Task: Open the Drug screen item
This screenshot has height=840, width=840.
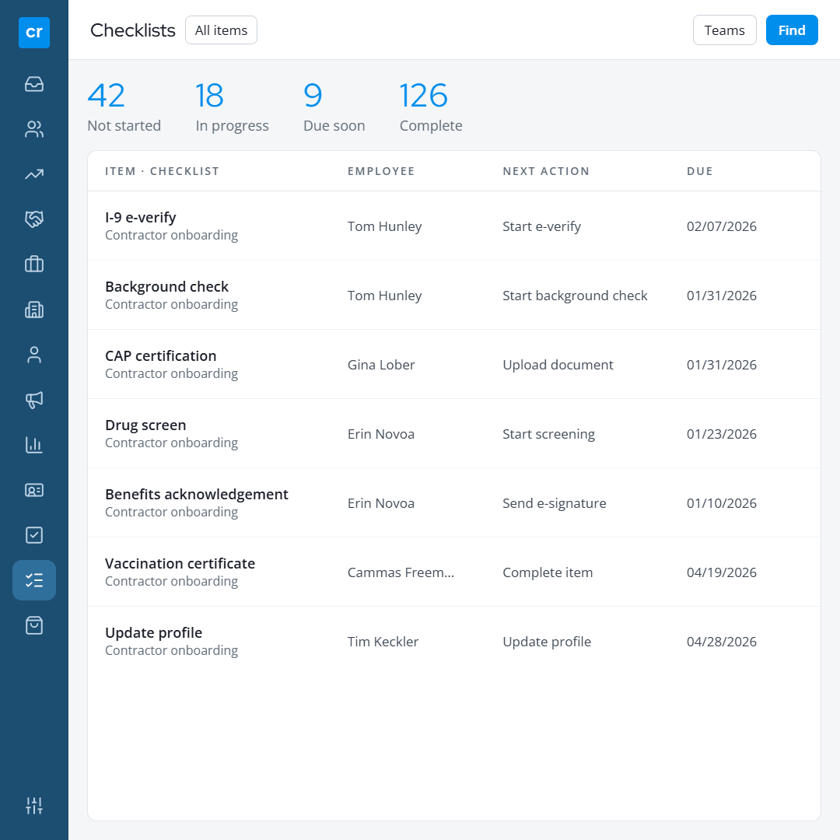Action: [x=145, y=425]
